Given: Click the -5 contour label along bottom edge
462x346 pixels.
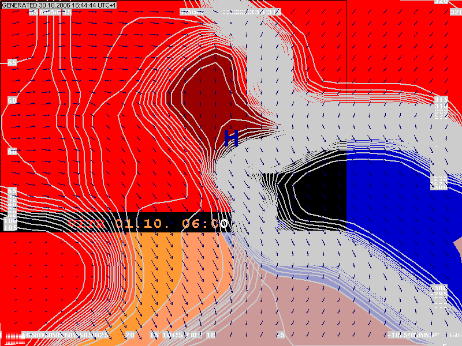Looking at the screenshot, I should pyautogui.click(x=280, y=335).
